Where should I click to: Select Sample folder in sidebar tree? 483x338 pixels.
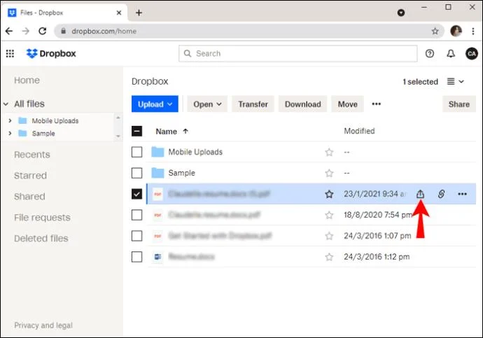tap(43, 133)
